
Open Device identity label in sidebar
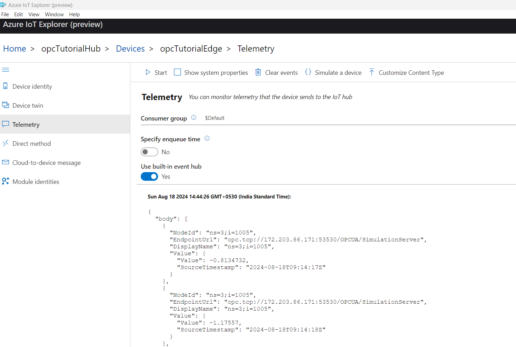32,87
